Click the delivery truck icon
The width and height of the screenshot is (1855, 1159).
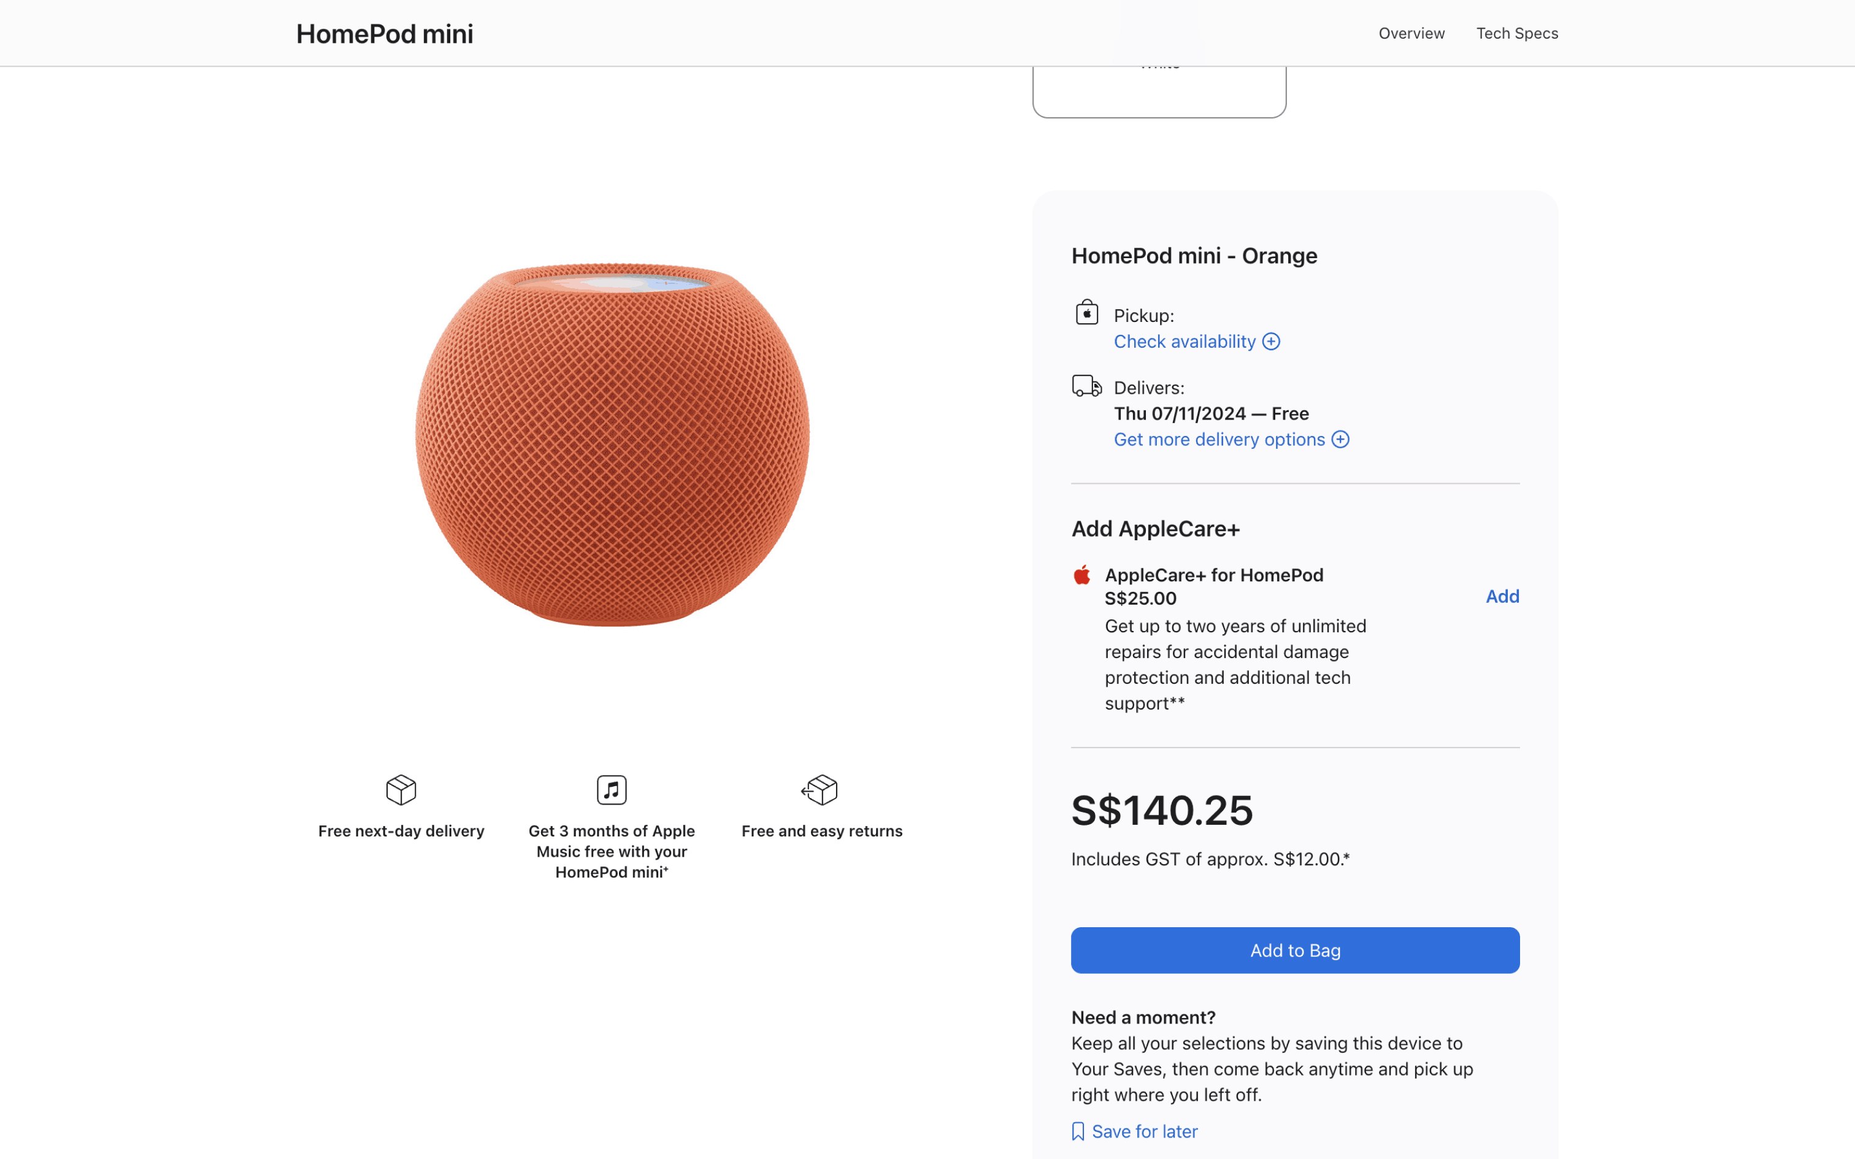tap(1086, 386)
